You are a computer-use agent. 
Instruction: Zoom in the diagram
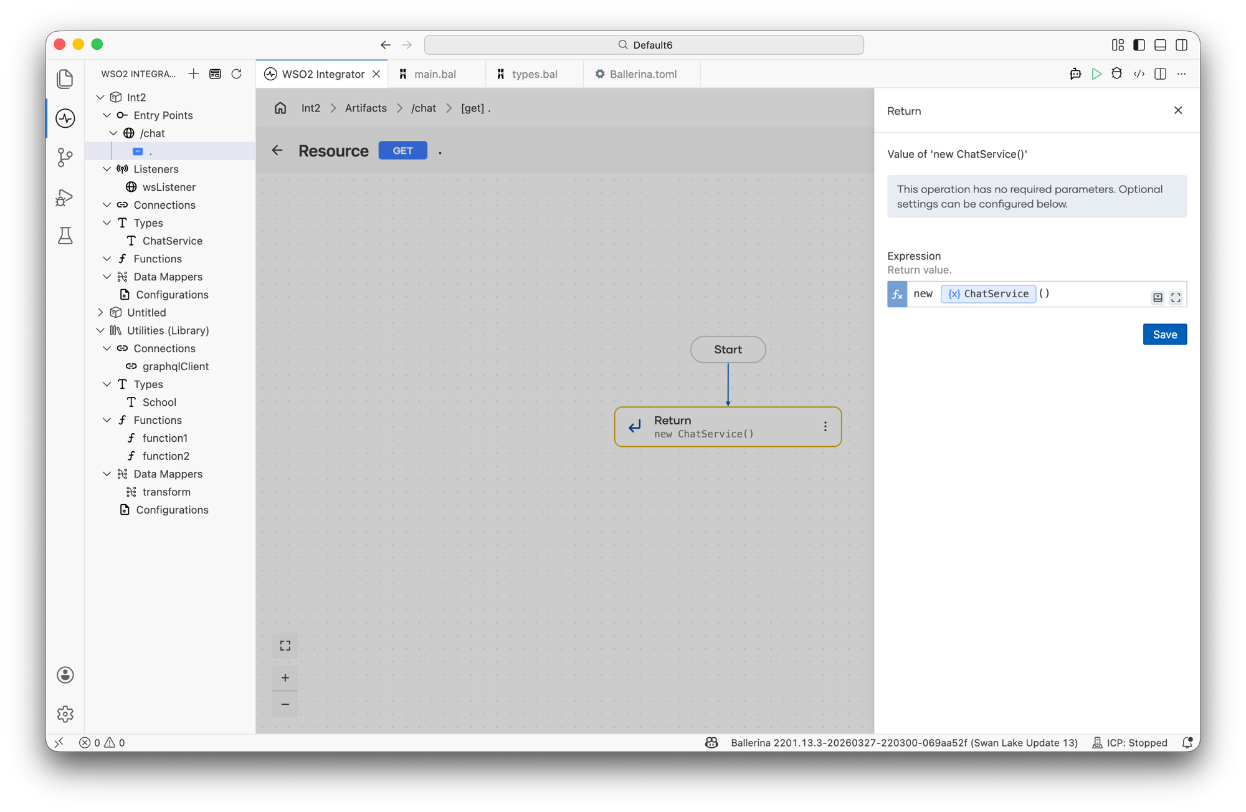point(285,678)
